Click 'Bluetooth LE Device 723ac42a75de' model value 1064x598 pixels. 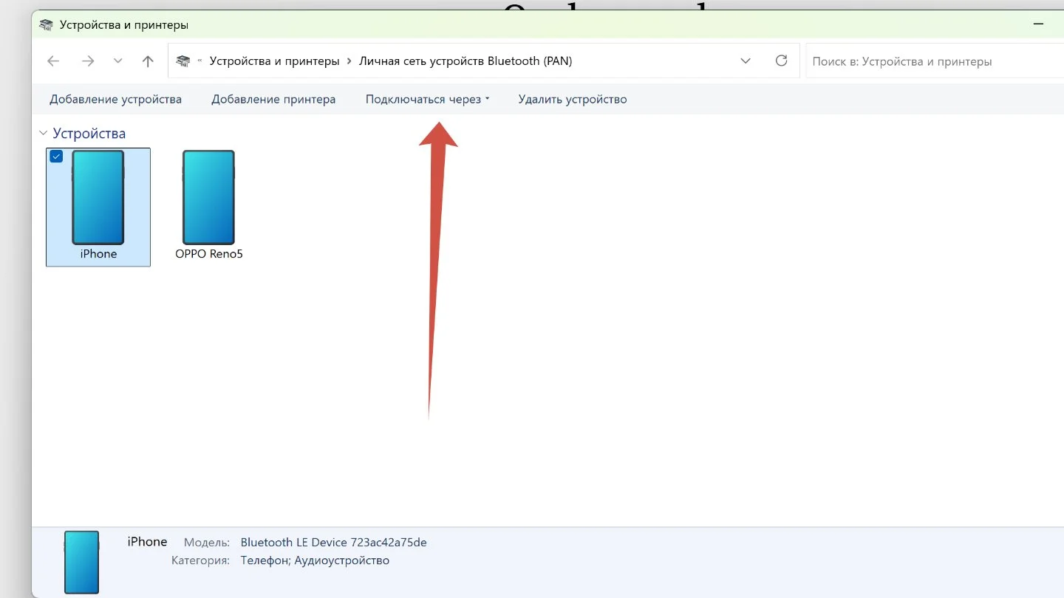pos(333,543)
